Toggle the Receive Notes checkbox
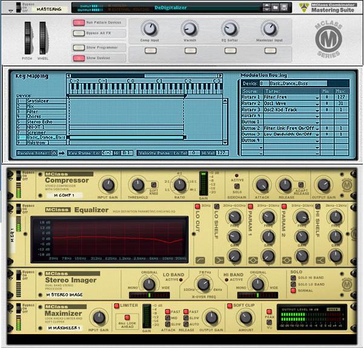 pos(55,153)
